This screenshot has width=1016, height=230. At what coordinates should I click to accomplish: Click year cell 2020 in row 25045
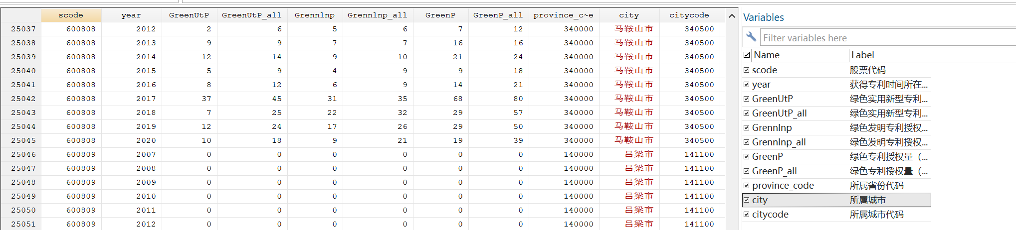tap(131, 140)
